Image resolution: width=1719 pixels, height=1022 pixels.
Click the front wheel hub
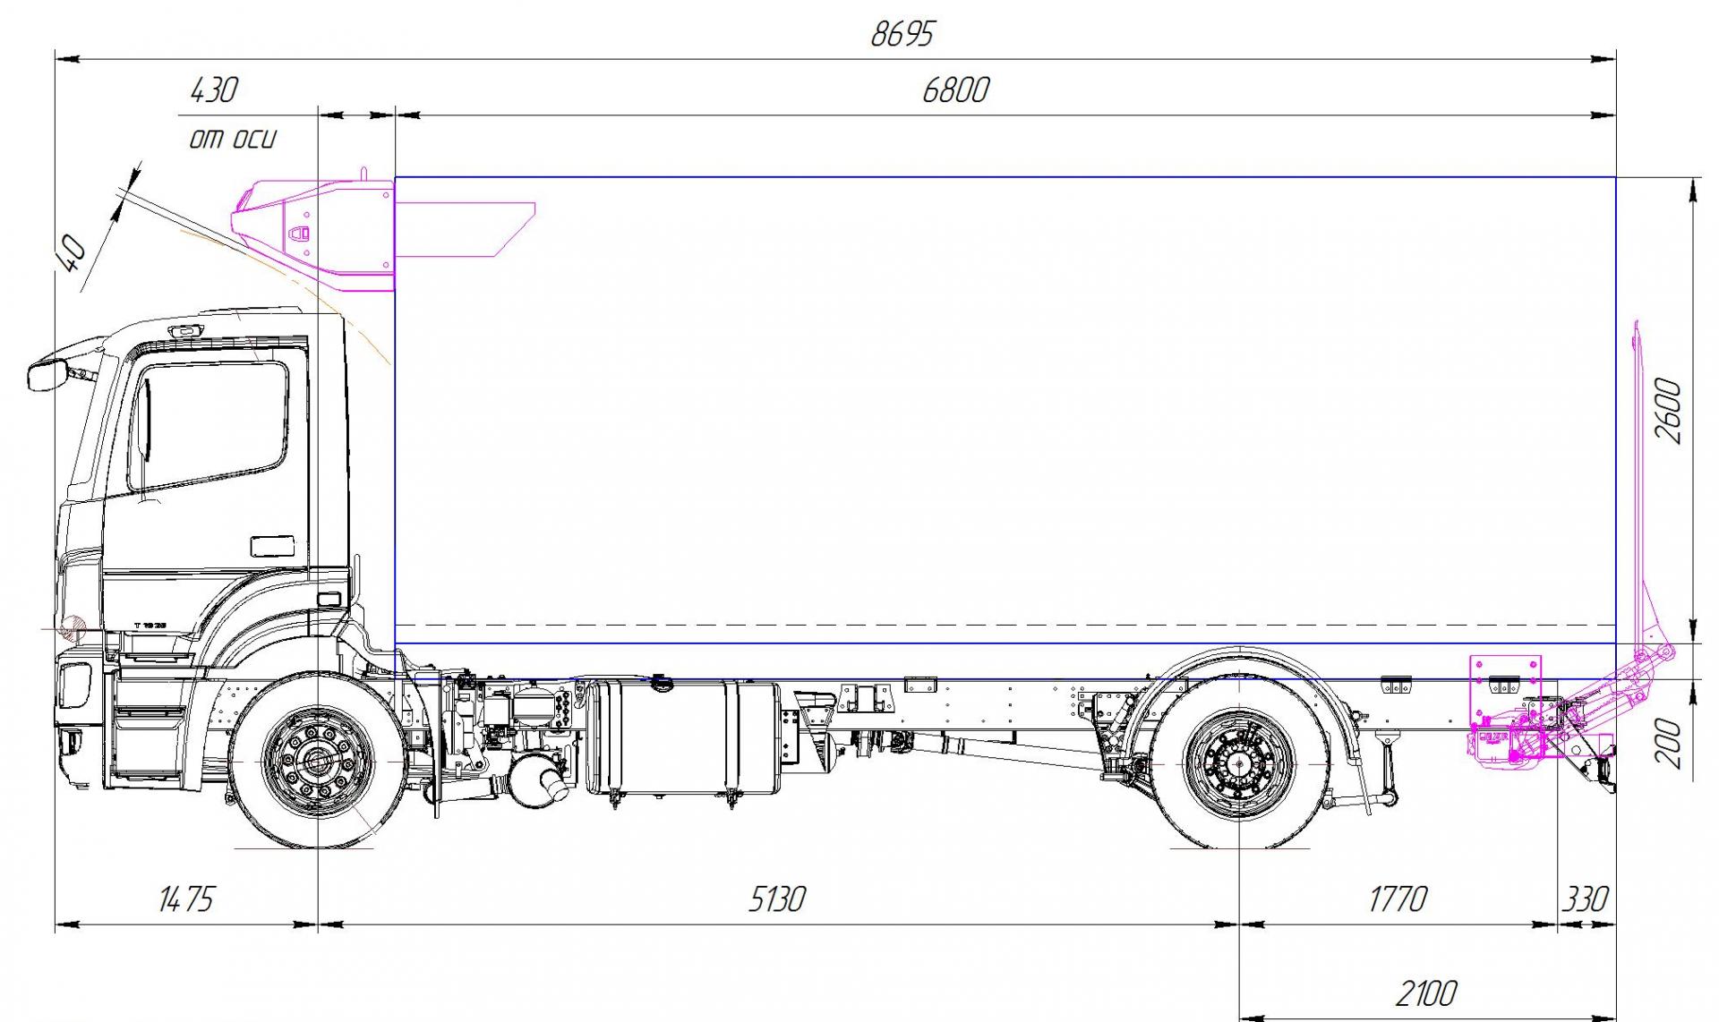318,762
